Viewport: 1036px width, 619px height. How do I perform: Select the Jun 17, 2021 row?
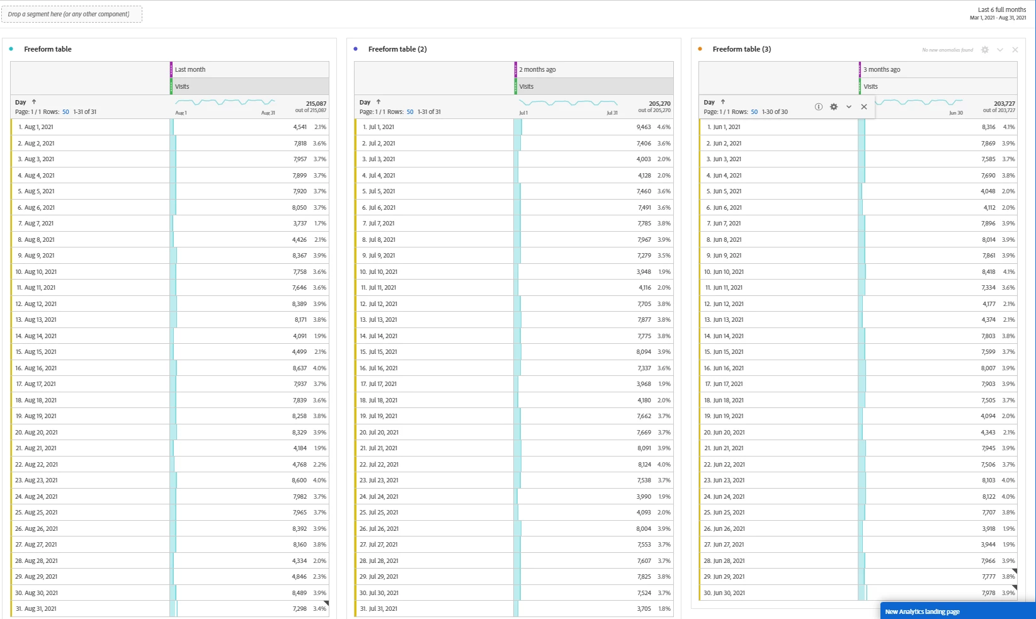point(858,384)
